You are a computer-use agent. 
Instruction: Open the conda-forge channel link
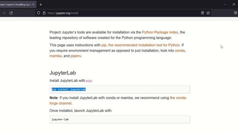point(118,100)
